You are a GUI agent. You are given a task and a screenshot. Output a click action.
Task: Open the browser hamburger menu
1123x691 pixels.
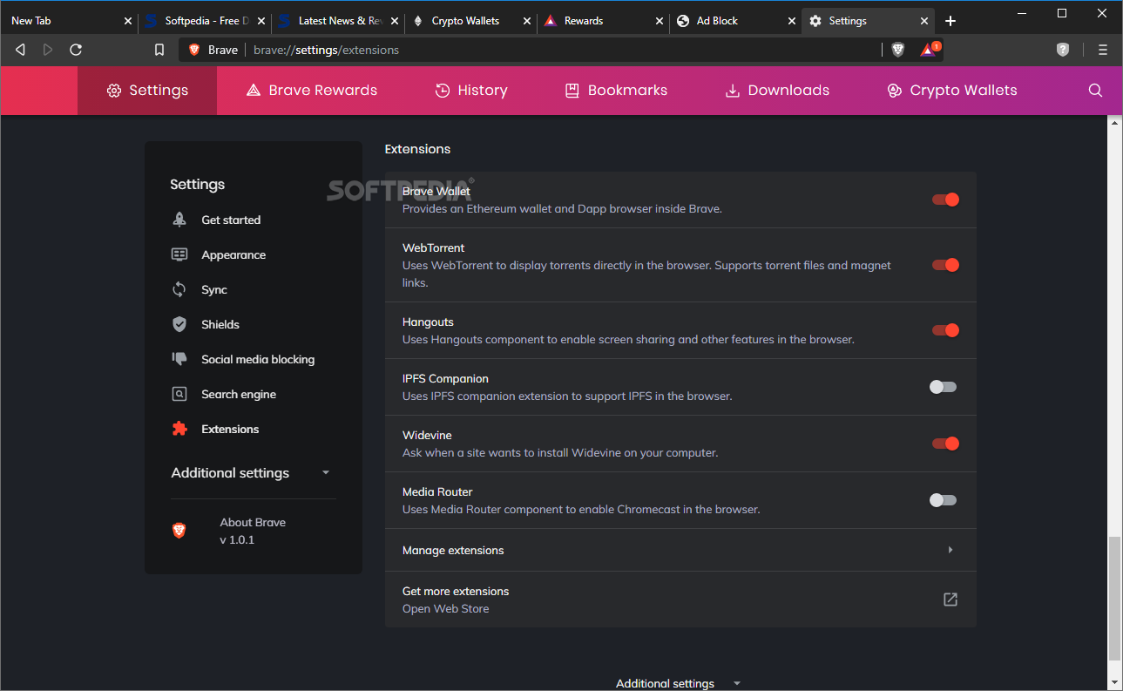tap(1103, 50)
